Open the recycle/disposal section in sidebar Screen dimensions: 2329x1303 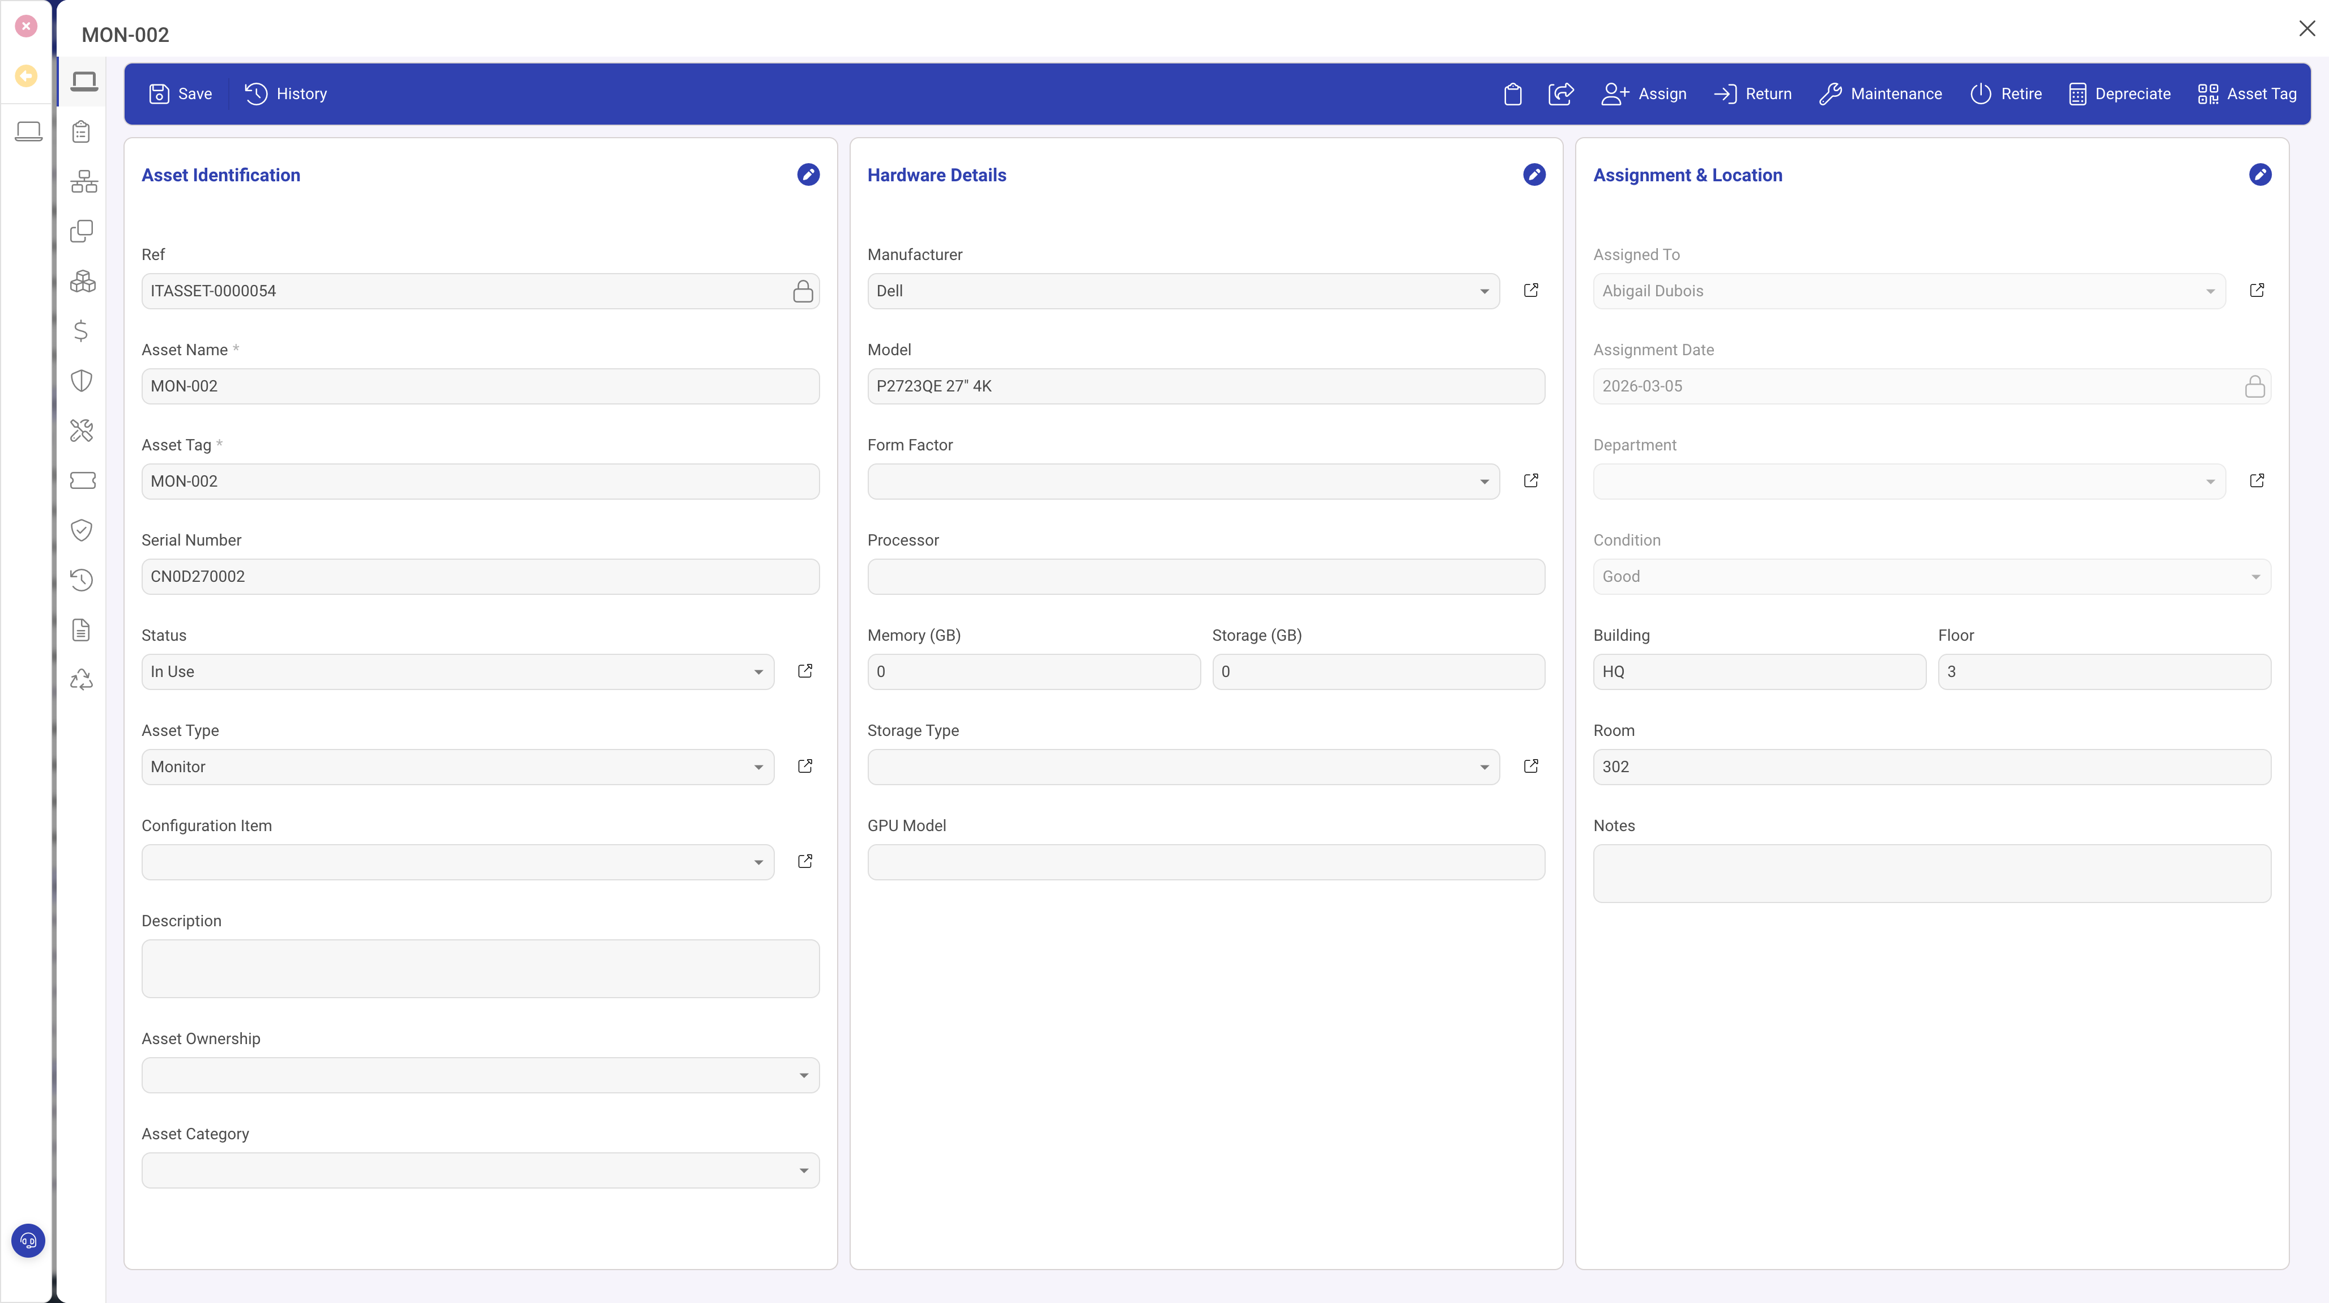82,679
